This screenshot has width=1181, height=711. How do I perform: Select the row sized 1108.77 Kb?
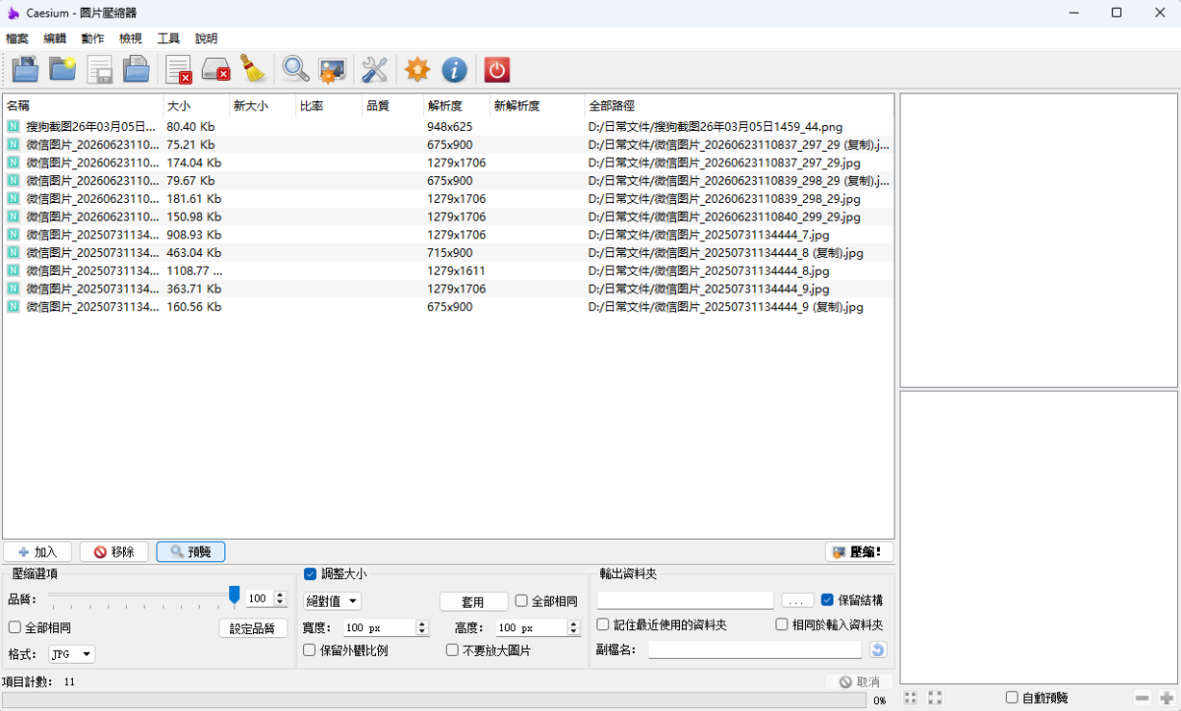(448, 271)
